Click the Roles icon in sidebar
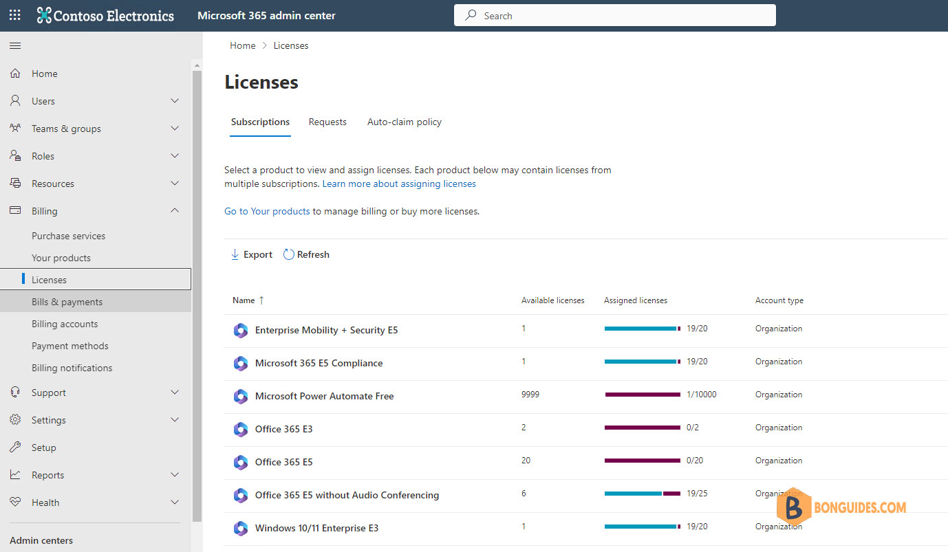This screenshot has height=552, width=948. [15, 156]
